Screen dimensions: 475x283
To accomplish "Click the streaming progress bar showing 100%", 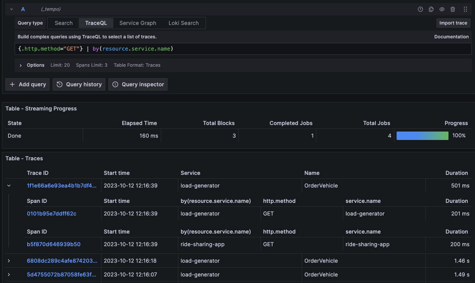I will point(422,135).
